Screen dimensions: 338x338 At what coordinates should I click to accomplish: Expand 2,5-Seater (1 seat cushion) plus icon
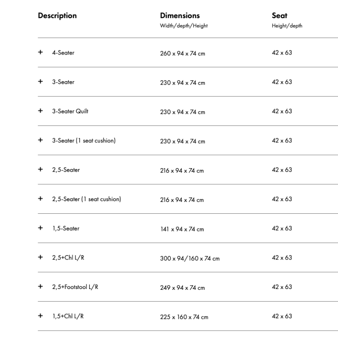(x=40, y=199)
